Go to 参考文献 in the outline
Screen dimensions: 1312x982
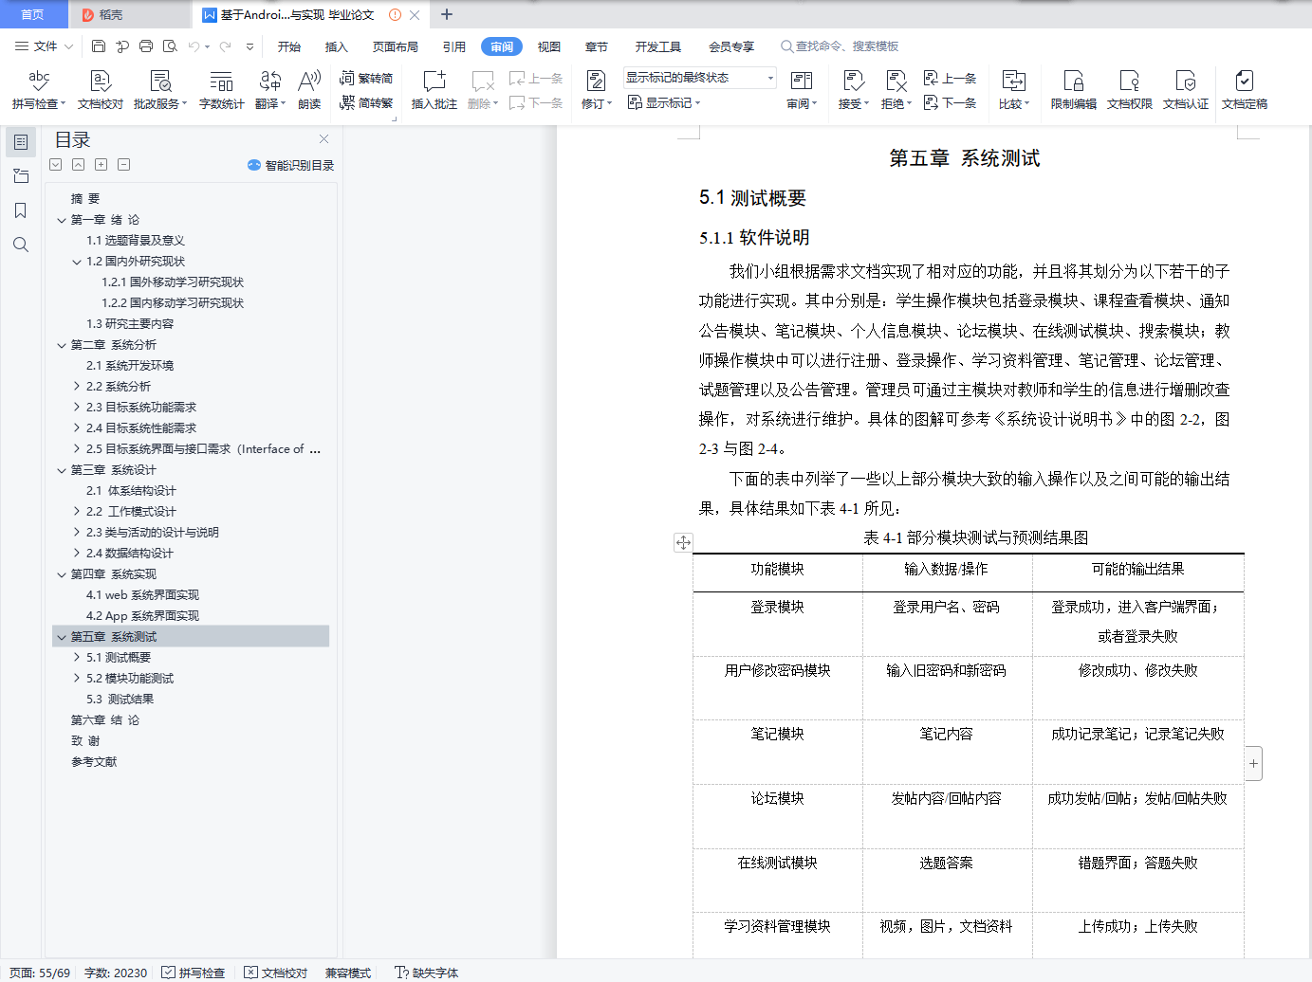click(x=94, y=762)
